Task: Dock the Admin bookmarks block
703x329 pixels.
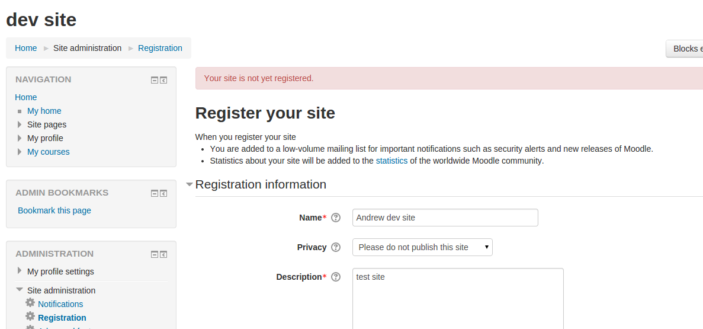Action: pos(163,193)
